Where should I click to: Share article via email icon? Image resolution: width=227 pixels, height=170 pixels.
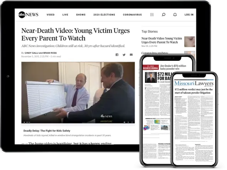coord(131,55)
